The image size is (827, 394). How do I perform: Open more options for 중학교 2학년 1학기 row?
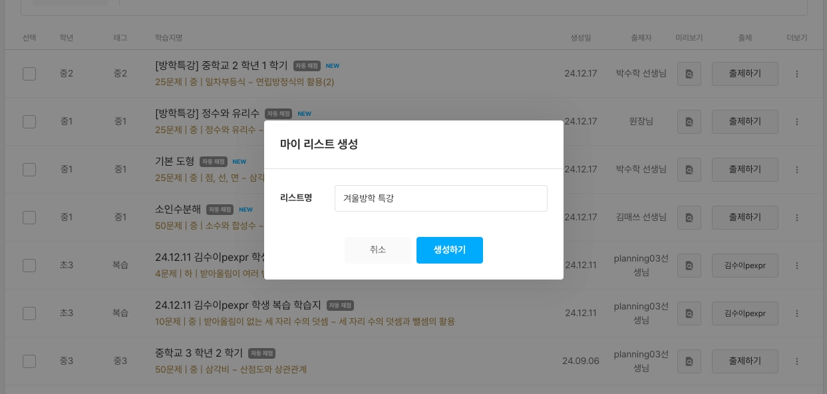[797, 74]
